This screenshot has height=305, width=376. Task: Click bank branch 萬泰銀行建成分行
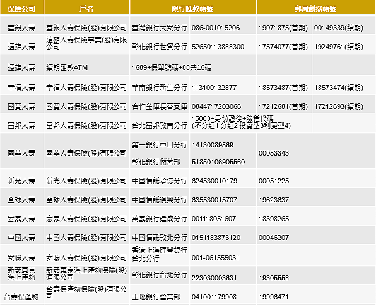coord(160,219)
